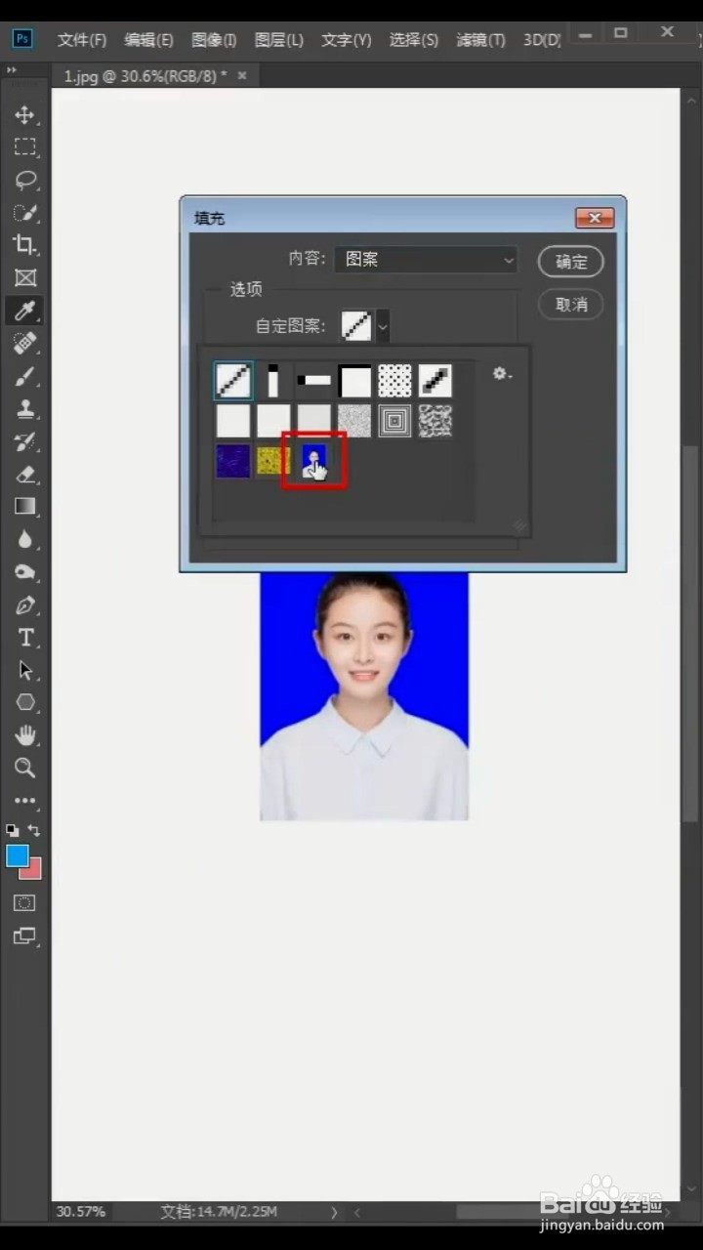Click 文档:14.7M/2.25M status text

pos(219,1212)
